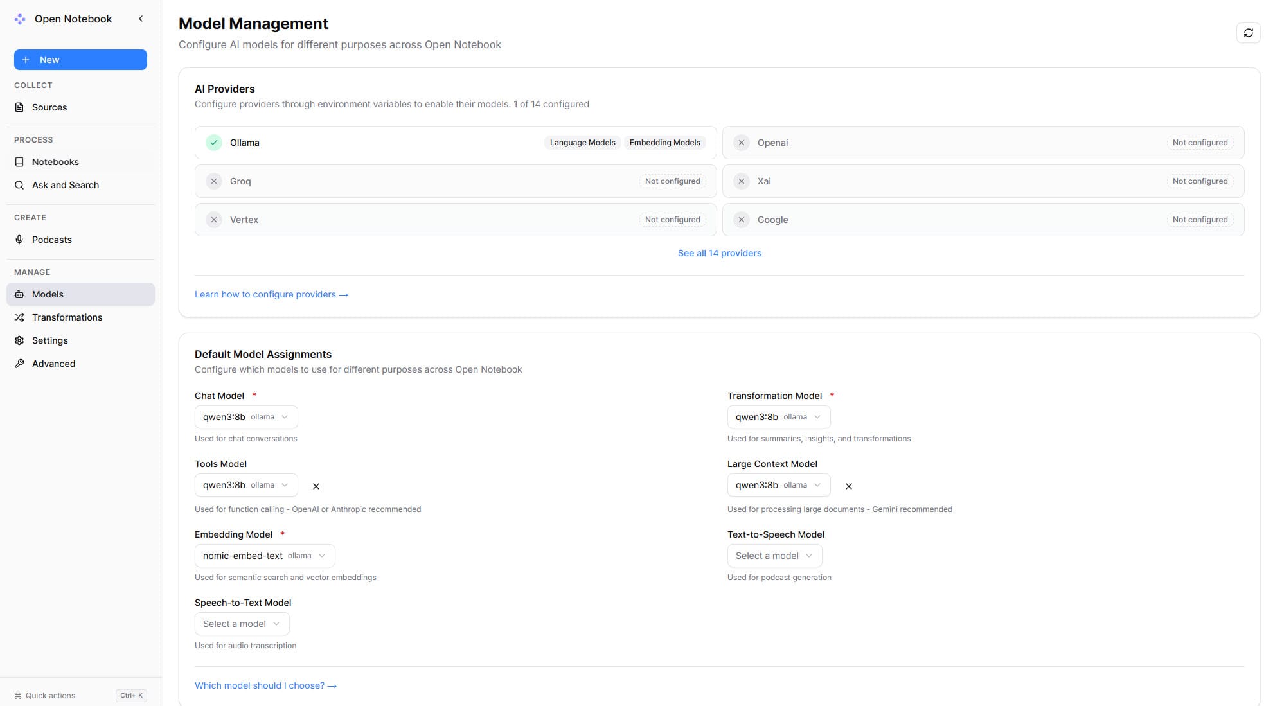Open the Speech-to-Text Model dropdown
This screenshot has height=706, width=1264.
point(242,624)
